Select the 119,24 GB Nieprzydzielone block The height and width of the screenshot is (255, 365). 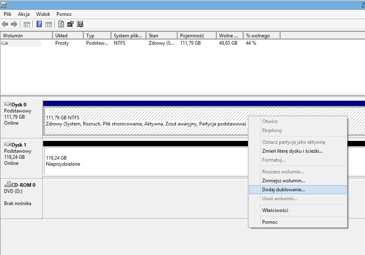click(x=146, y=161)
